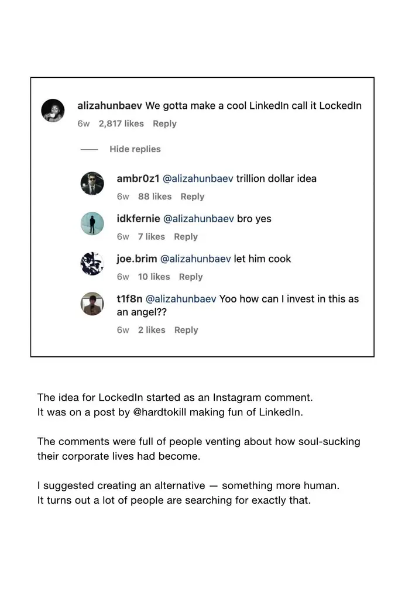Reply to joe.brim's let him cook comment
The height and width of the screenshot is (599, 405).
pos(191,277)
